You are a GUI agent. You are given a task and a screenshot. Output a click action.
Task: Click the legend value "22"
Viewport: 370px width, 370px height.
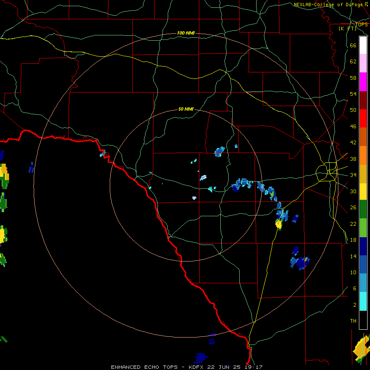point(353,224)
